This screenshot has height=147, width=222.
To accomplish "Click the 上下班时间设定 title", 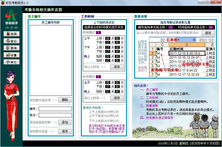I will (x=104, y=23).
